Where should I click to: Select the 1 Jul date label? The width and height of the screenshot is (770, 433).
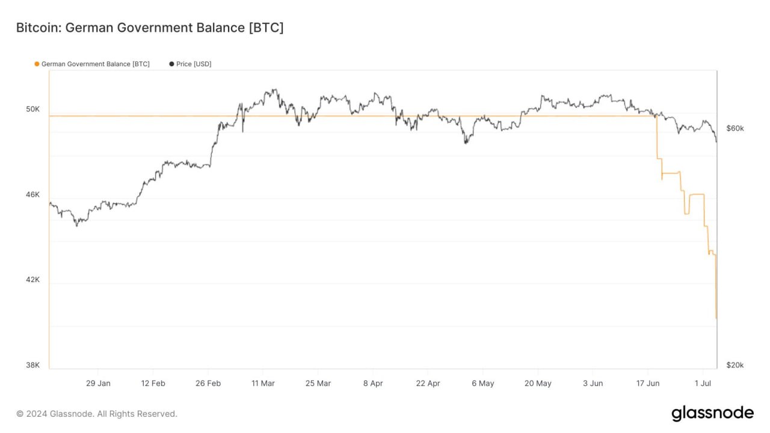[703, 383]
